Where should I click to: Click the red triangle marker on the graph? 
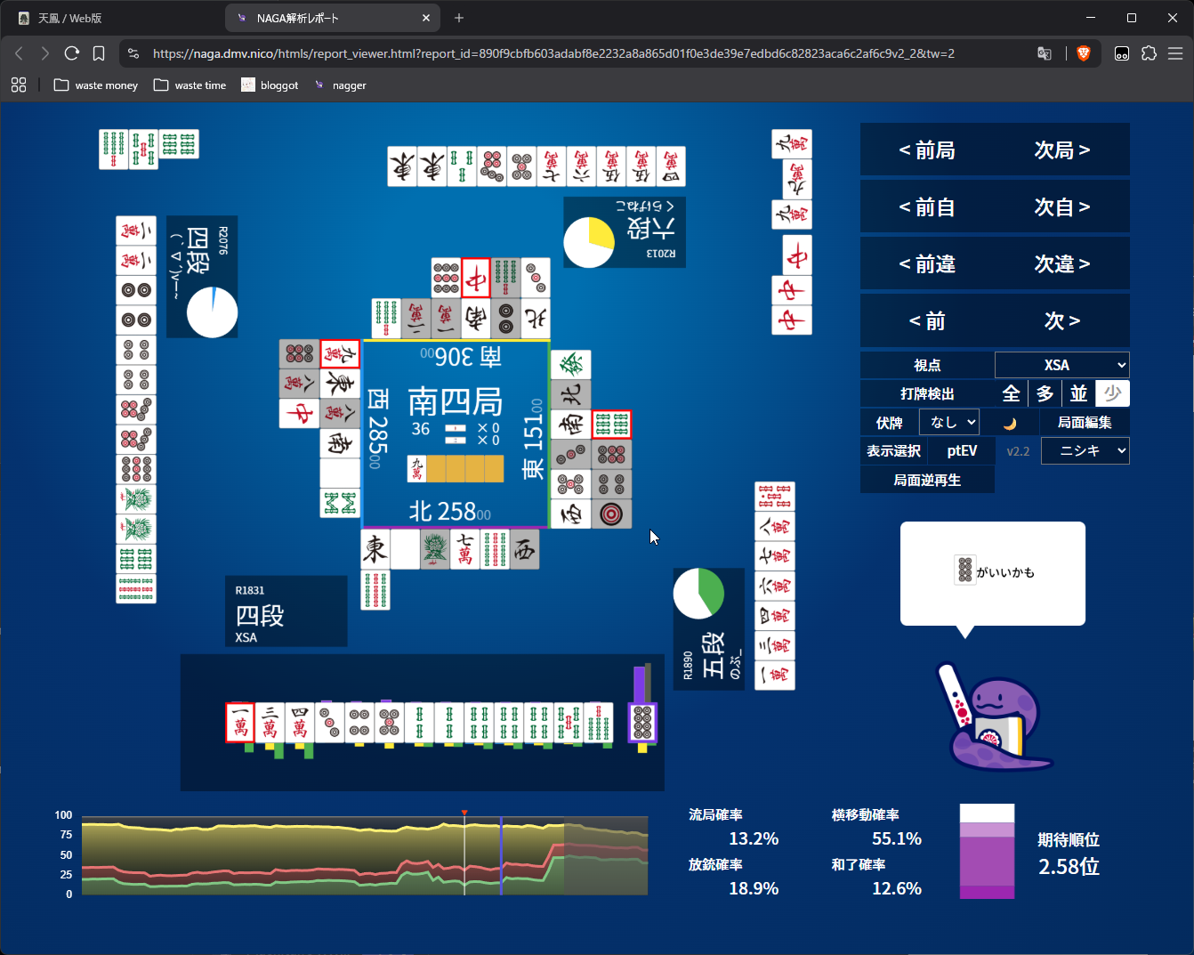464,813
